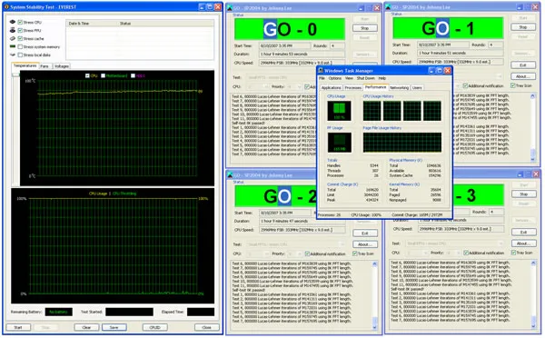Image resolution: width=545 pixels, height=338 pixels.
Task: Toggle the Stress CPU checkbox
Action: 20,22
